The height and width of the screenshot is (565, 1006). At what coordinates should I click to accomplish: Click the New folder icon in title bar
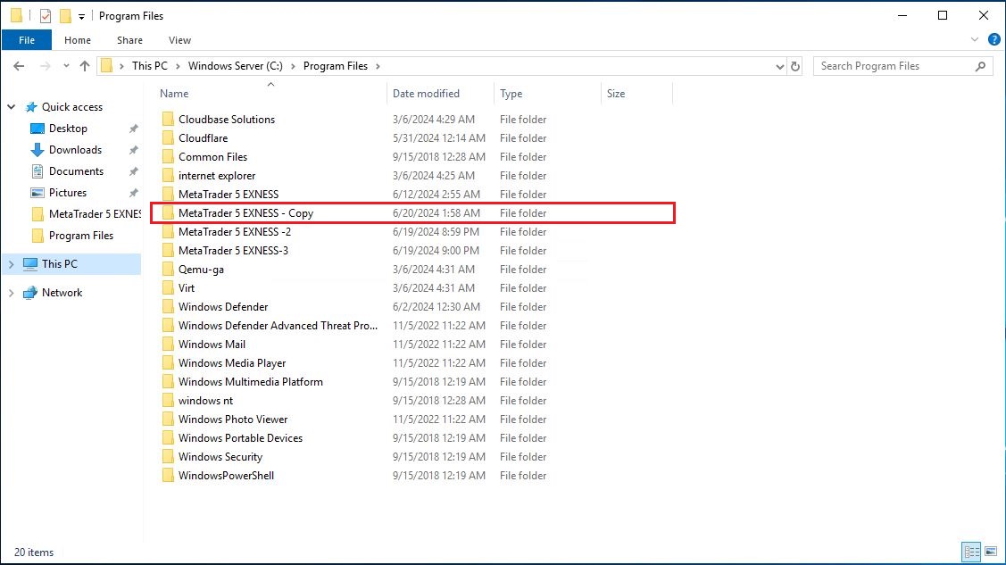65,16
